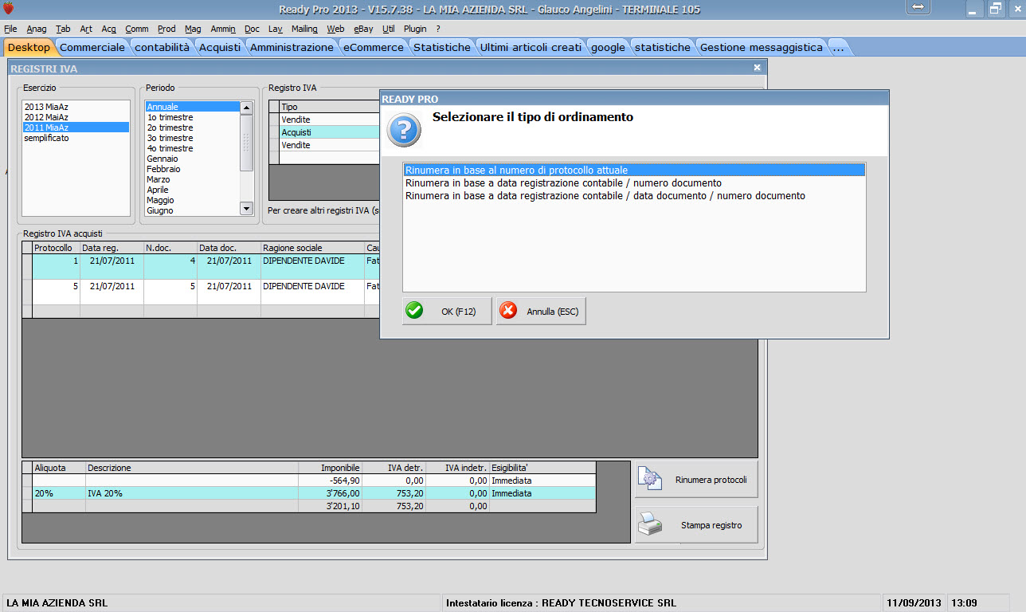Switch to the Desktop tab
Image resolution: width=1026 pixels, height=612 pixels.
[x=28, y=47]
